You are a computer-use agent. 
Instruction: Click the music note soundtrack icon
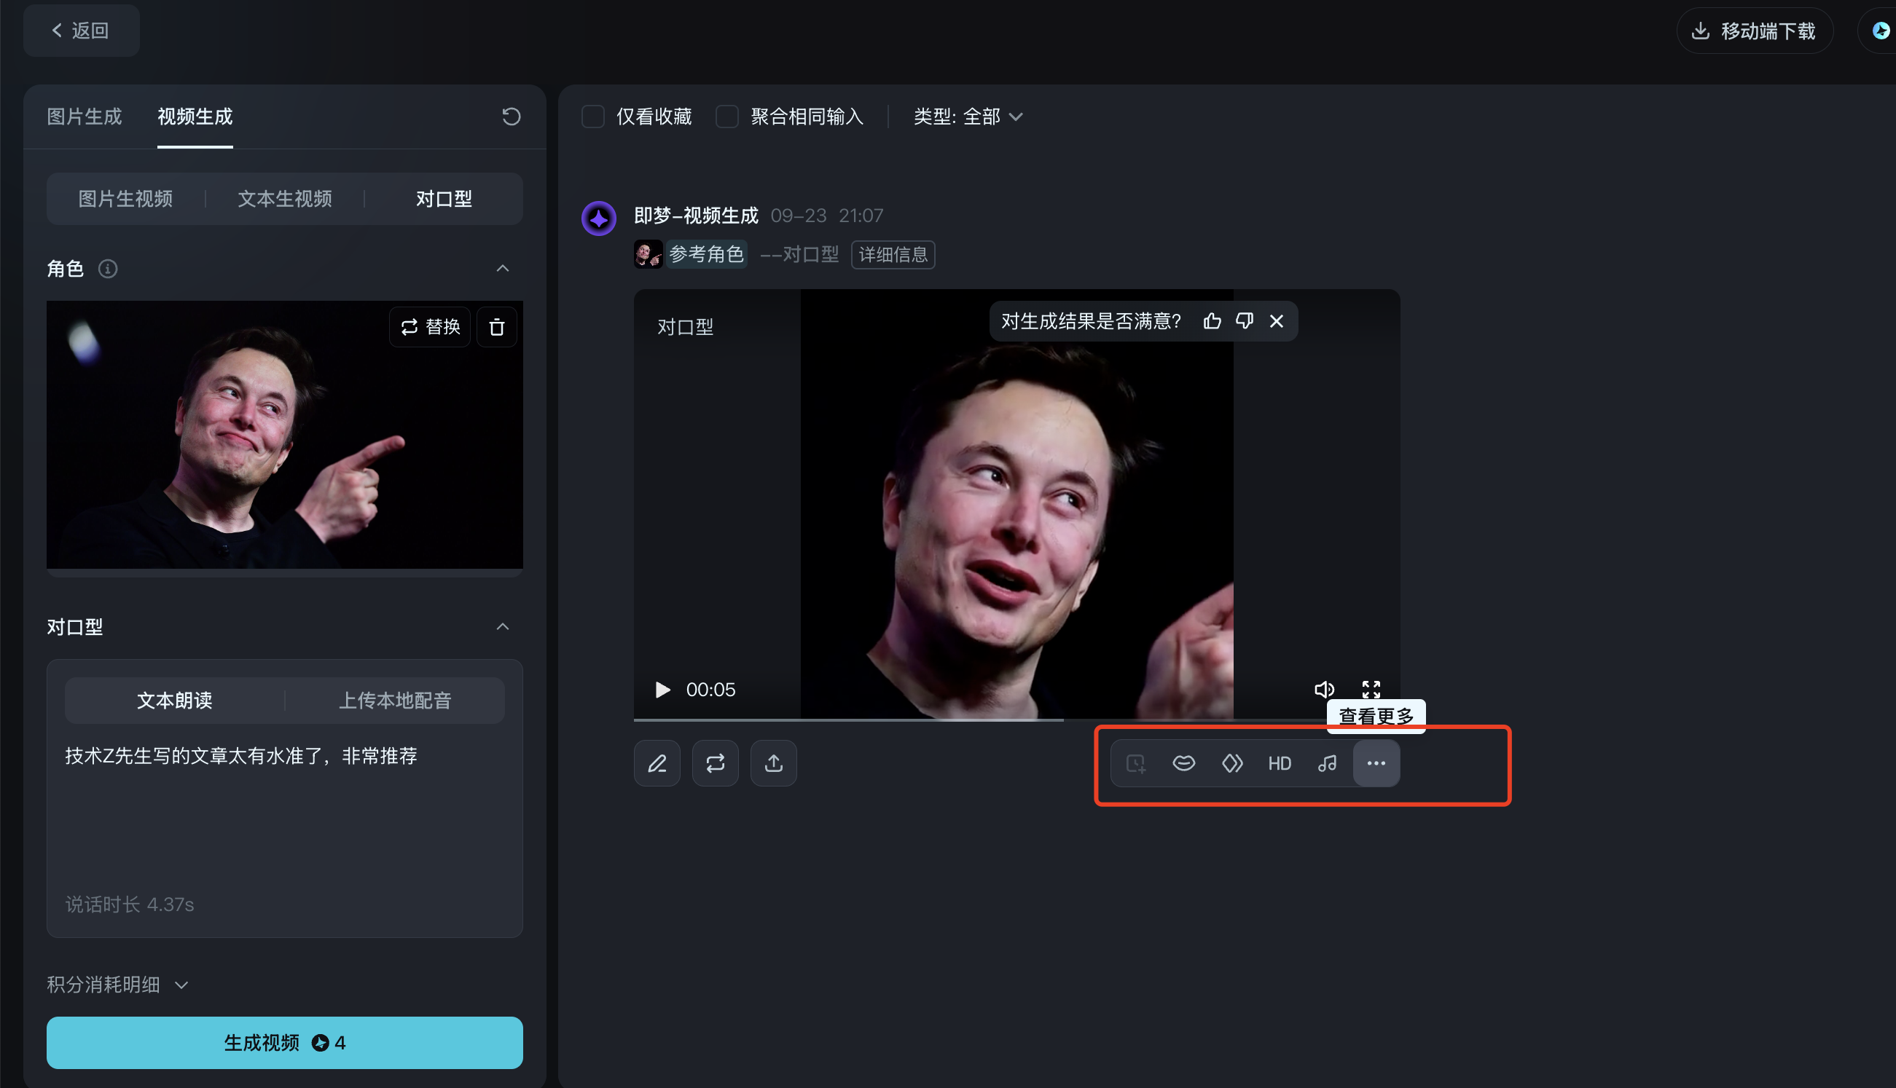tap(1327, 763)
